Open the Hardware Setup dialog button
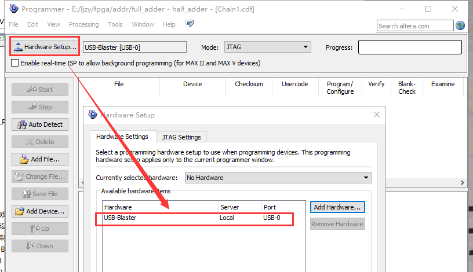Image resolution: width=473 pixels, height=272 pixels. click(45, 47)
